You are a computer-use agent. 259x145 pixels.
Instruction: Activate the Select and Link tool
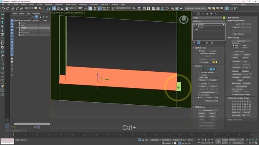point(13,8)
